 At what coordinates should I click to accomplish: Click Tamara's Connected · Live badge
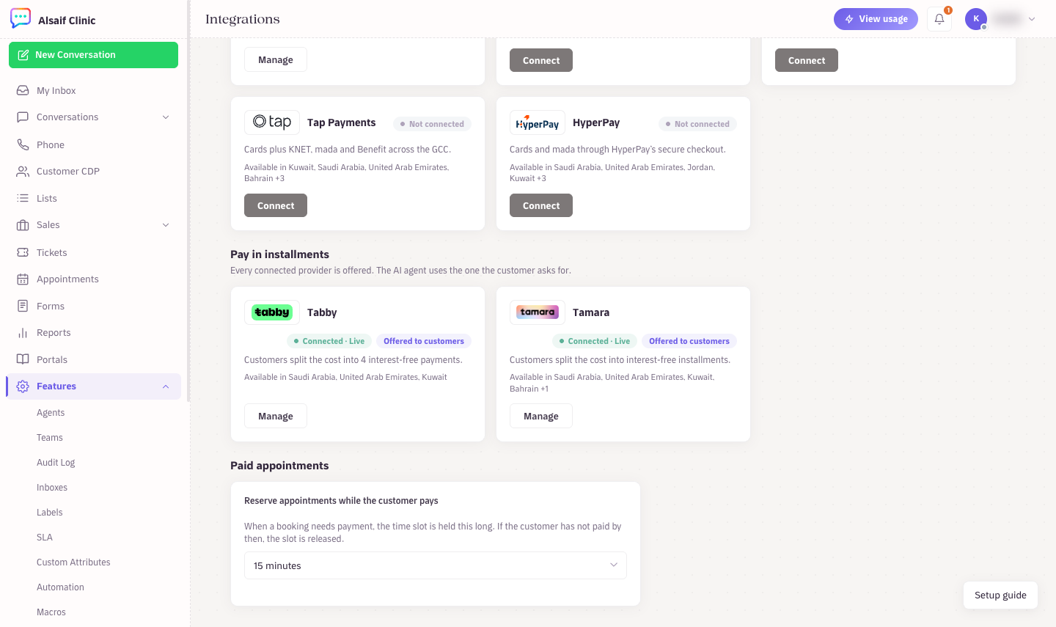[595, 341]
